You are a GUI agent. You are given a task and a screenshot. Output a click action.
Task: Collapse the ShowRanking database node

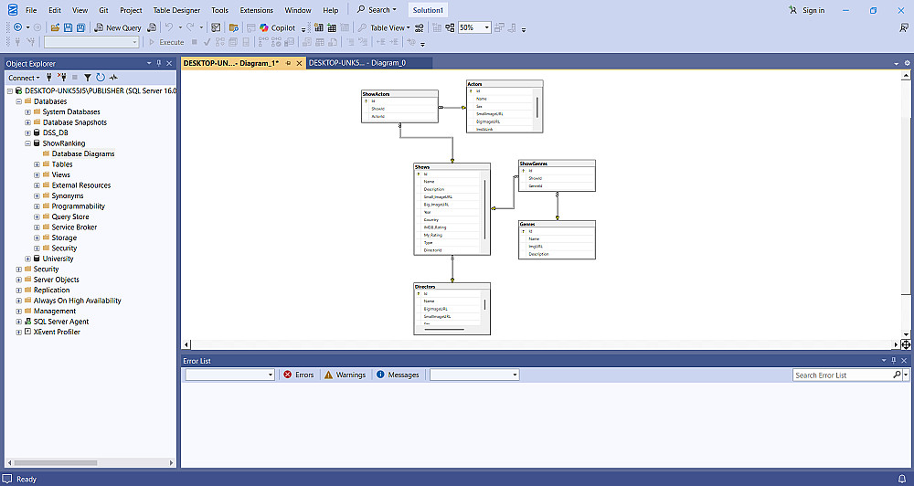pos(27,143)
